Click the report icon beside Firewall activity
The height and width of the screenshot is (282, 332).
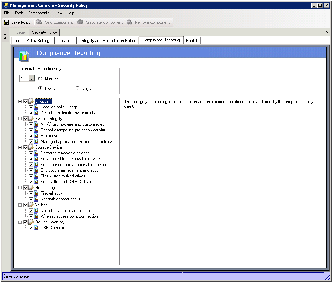click(36, 193)
